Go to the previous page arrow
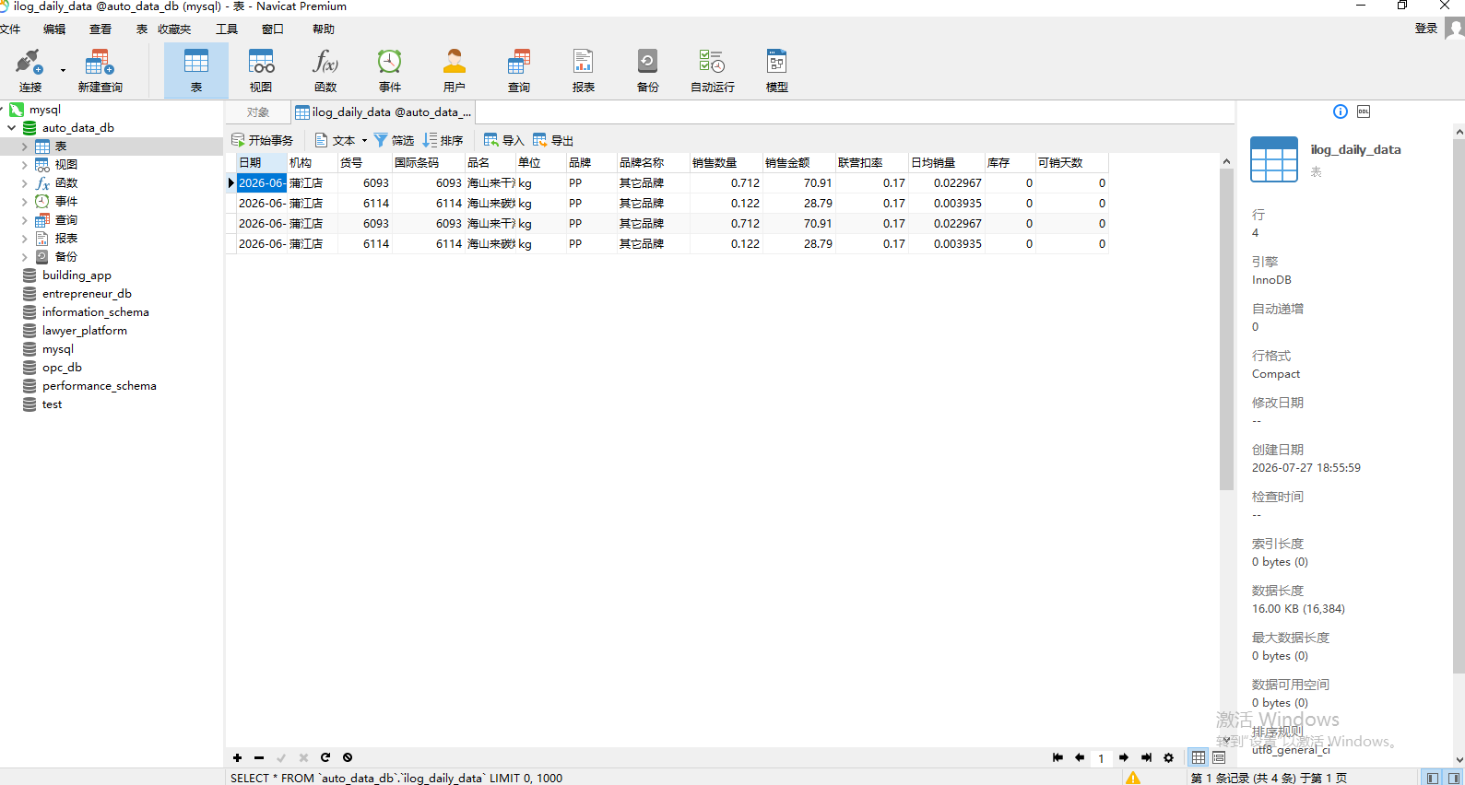Screen dimensions: 1465x785 click(1080, 757)
